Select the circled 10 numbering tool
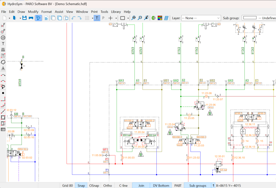 [3, 38]
